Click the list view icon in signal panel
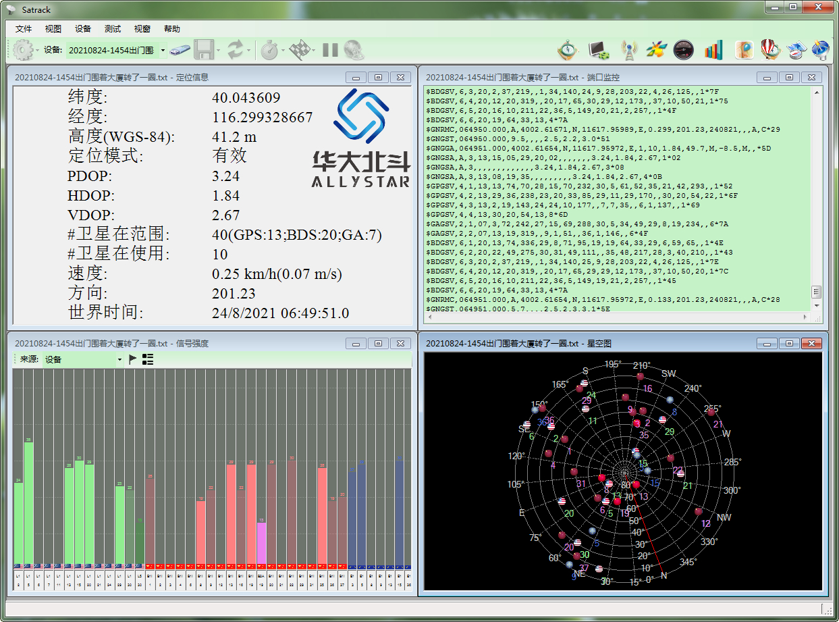 point(148,359)
